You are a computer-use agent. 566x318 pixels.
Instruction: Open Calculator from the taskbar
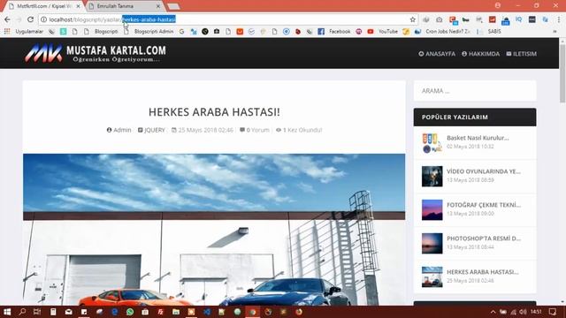(x=53, y=312)
